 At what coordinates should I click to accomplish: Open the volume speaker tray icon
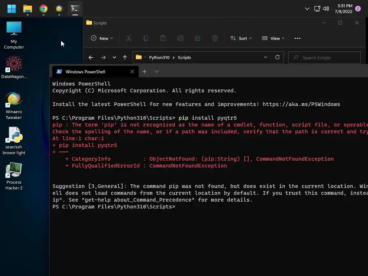point(326,9)
